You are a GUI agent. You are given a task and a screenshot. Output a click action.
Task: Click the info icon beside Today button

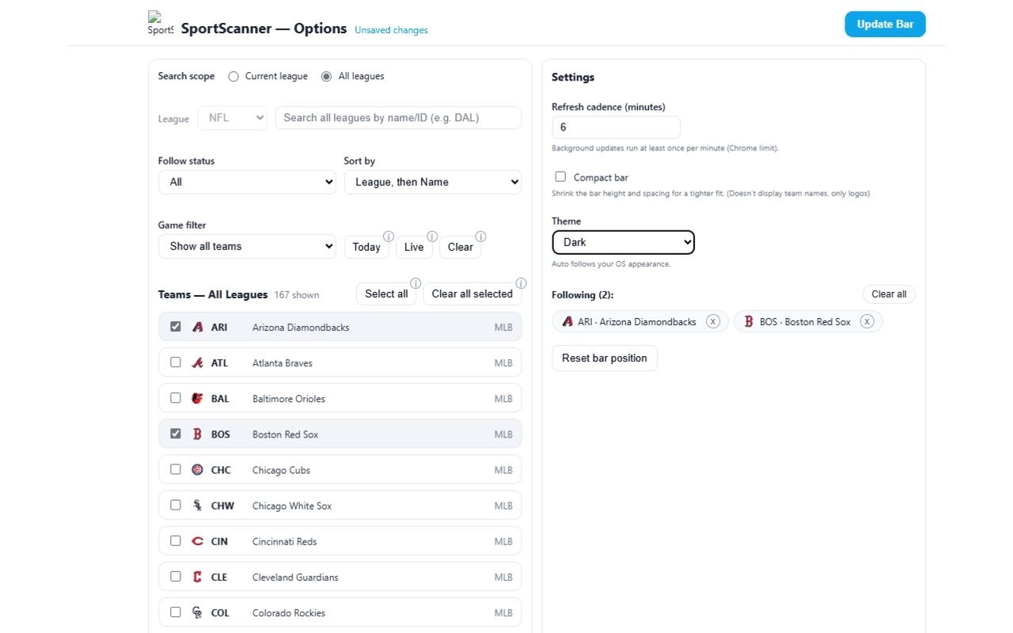point(389,237)
